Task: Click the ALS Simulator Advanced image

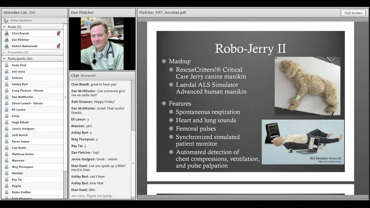Action: click(303, 142)
